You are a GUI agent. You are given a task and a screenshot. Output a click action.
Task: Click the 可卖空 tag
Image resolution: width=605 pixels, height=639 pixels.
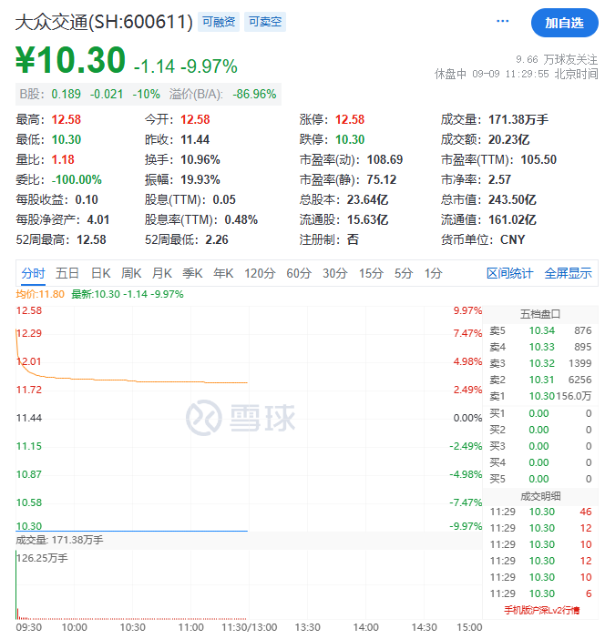point(266,22)
